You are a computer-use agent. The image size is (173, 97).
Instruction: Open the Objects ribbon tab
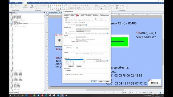coord(35,3)
